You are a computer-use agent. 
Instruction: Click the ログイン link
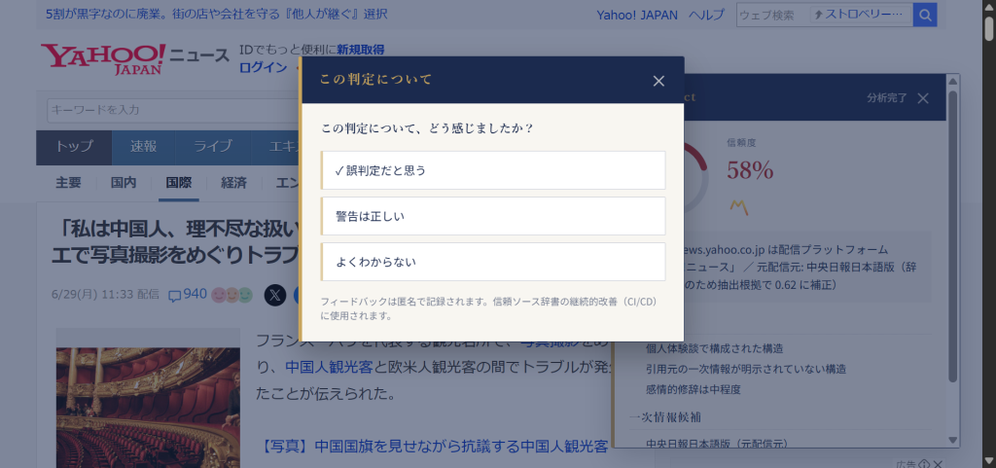click(263, 67)
